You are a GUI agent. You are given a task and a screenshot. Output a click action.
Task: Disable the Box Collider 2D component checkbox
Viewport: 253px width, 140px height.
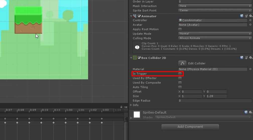pyautogui.click(x=139, y=58)
